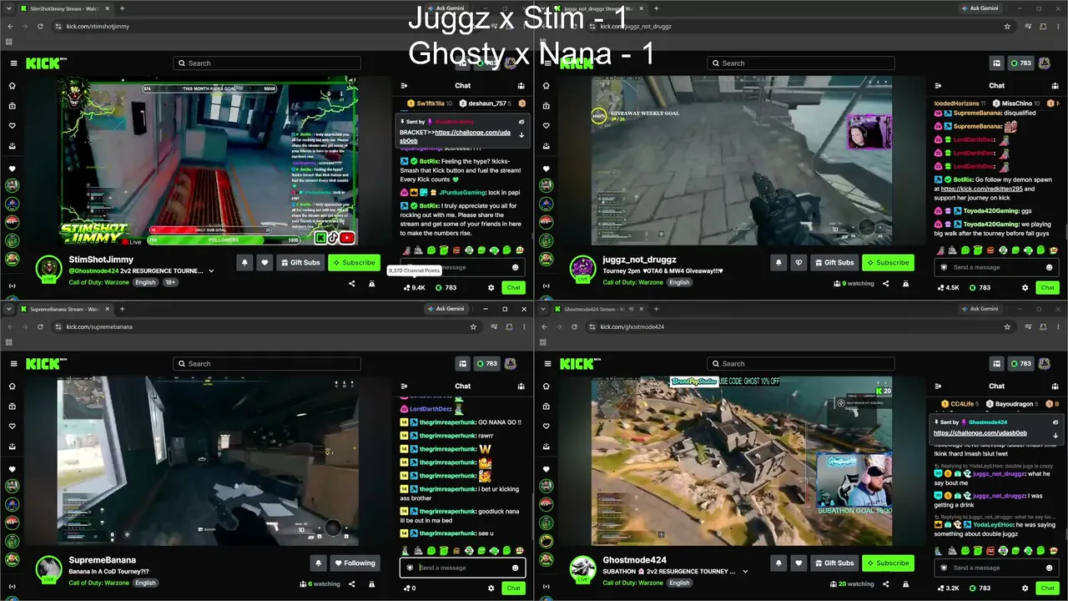Open chat settings gear in StimShotJimmy window
Screen dimensions: 1068x601
coord(491,287)
